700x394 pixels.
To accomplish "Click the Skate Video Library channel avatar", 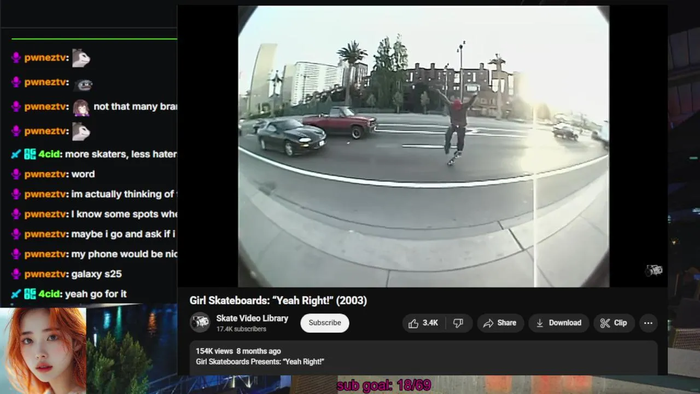I will click(x=200, y=323).
